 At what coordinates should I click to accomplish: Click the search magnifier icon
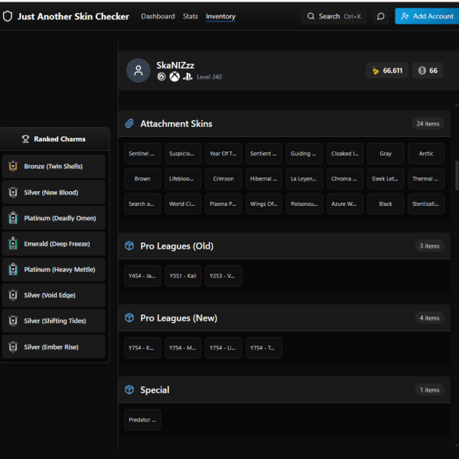[311, 16]
